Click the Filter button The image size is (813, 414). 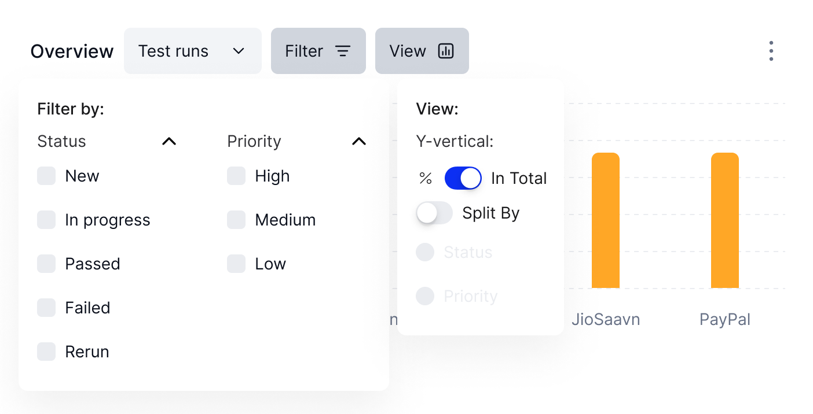318,51
